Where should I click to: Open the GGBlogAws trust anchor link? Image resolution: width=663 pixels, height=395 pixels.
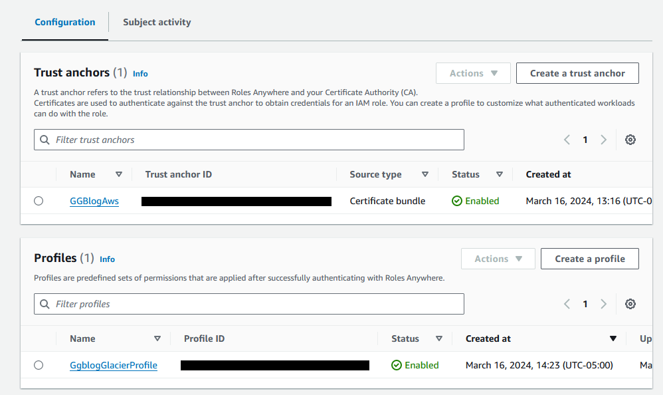pos(94,200)
